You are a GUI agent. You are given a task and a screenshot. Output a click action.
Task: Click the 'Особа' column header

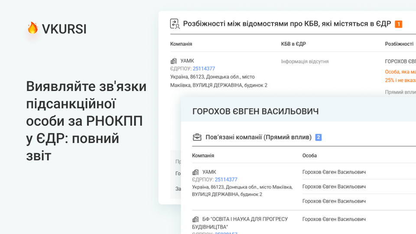[x=309, y=156]
